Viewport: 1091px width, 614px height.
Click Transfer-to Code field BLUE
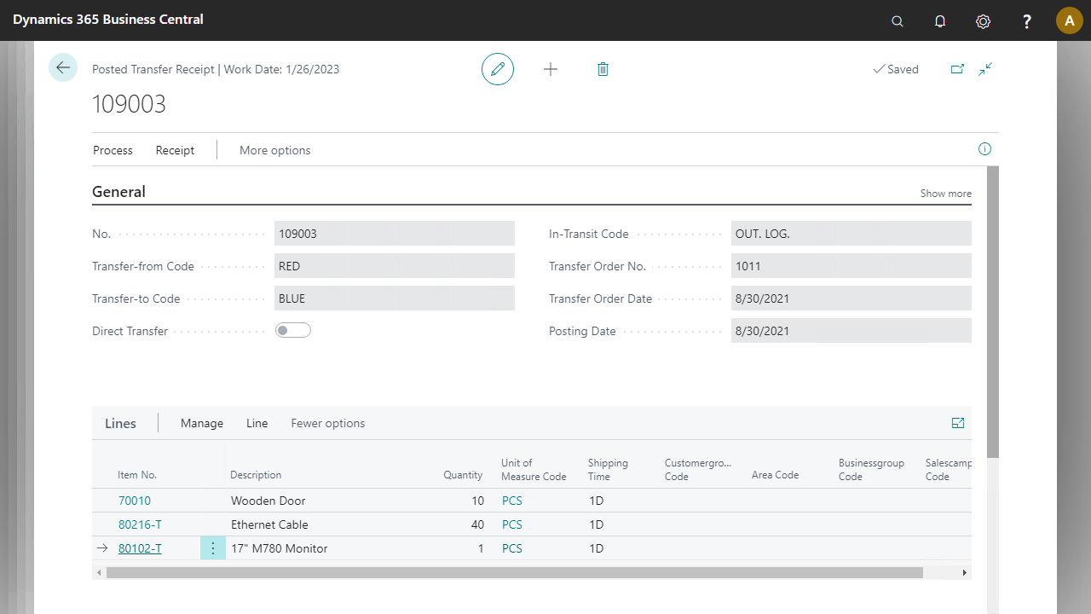pyautogui.click(x=395, y=298)
